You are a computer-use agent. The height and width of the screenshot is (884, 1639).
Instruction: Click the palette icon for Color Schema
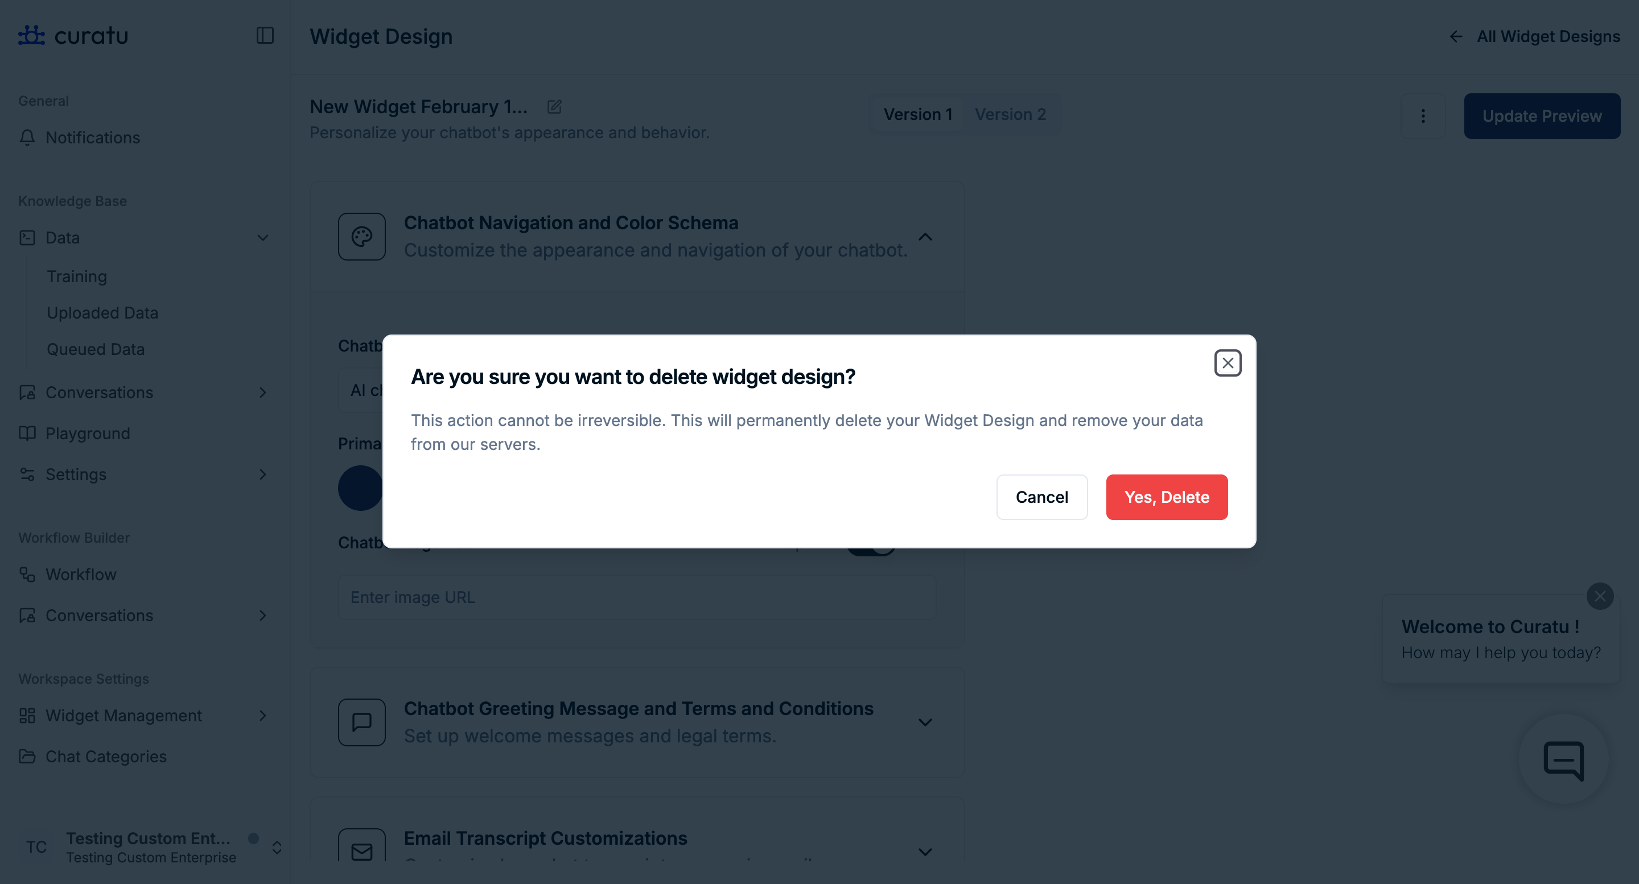click(361, 237)
